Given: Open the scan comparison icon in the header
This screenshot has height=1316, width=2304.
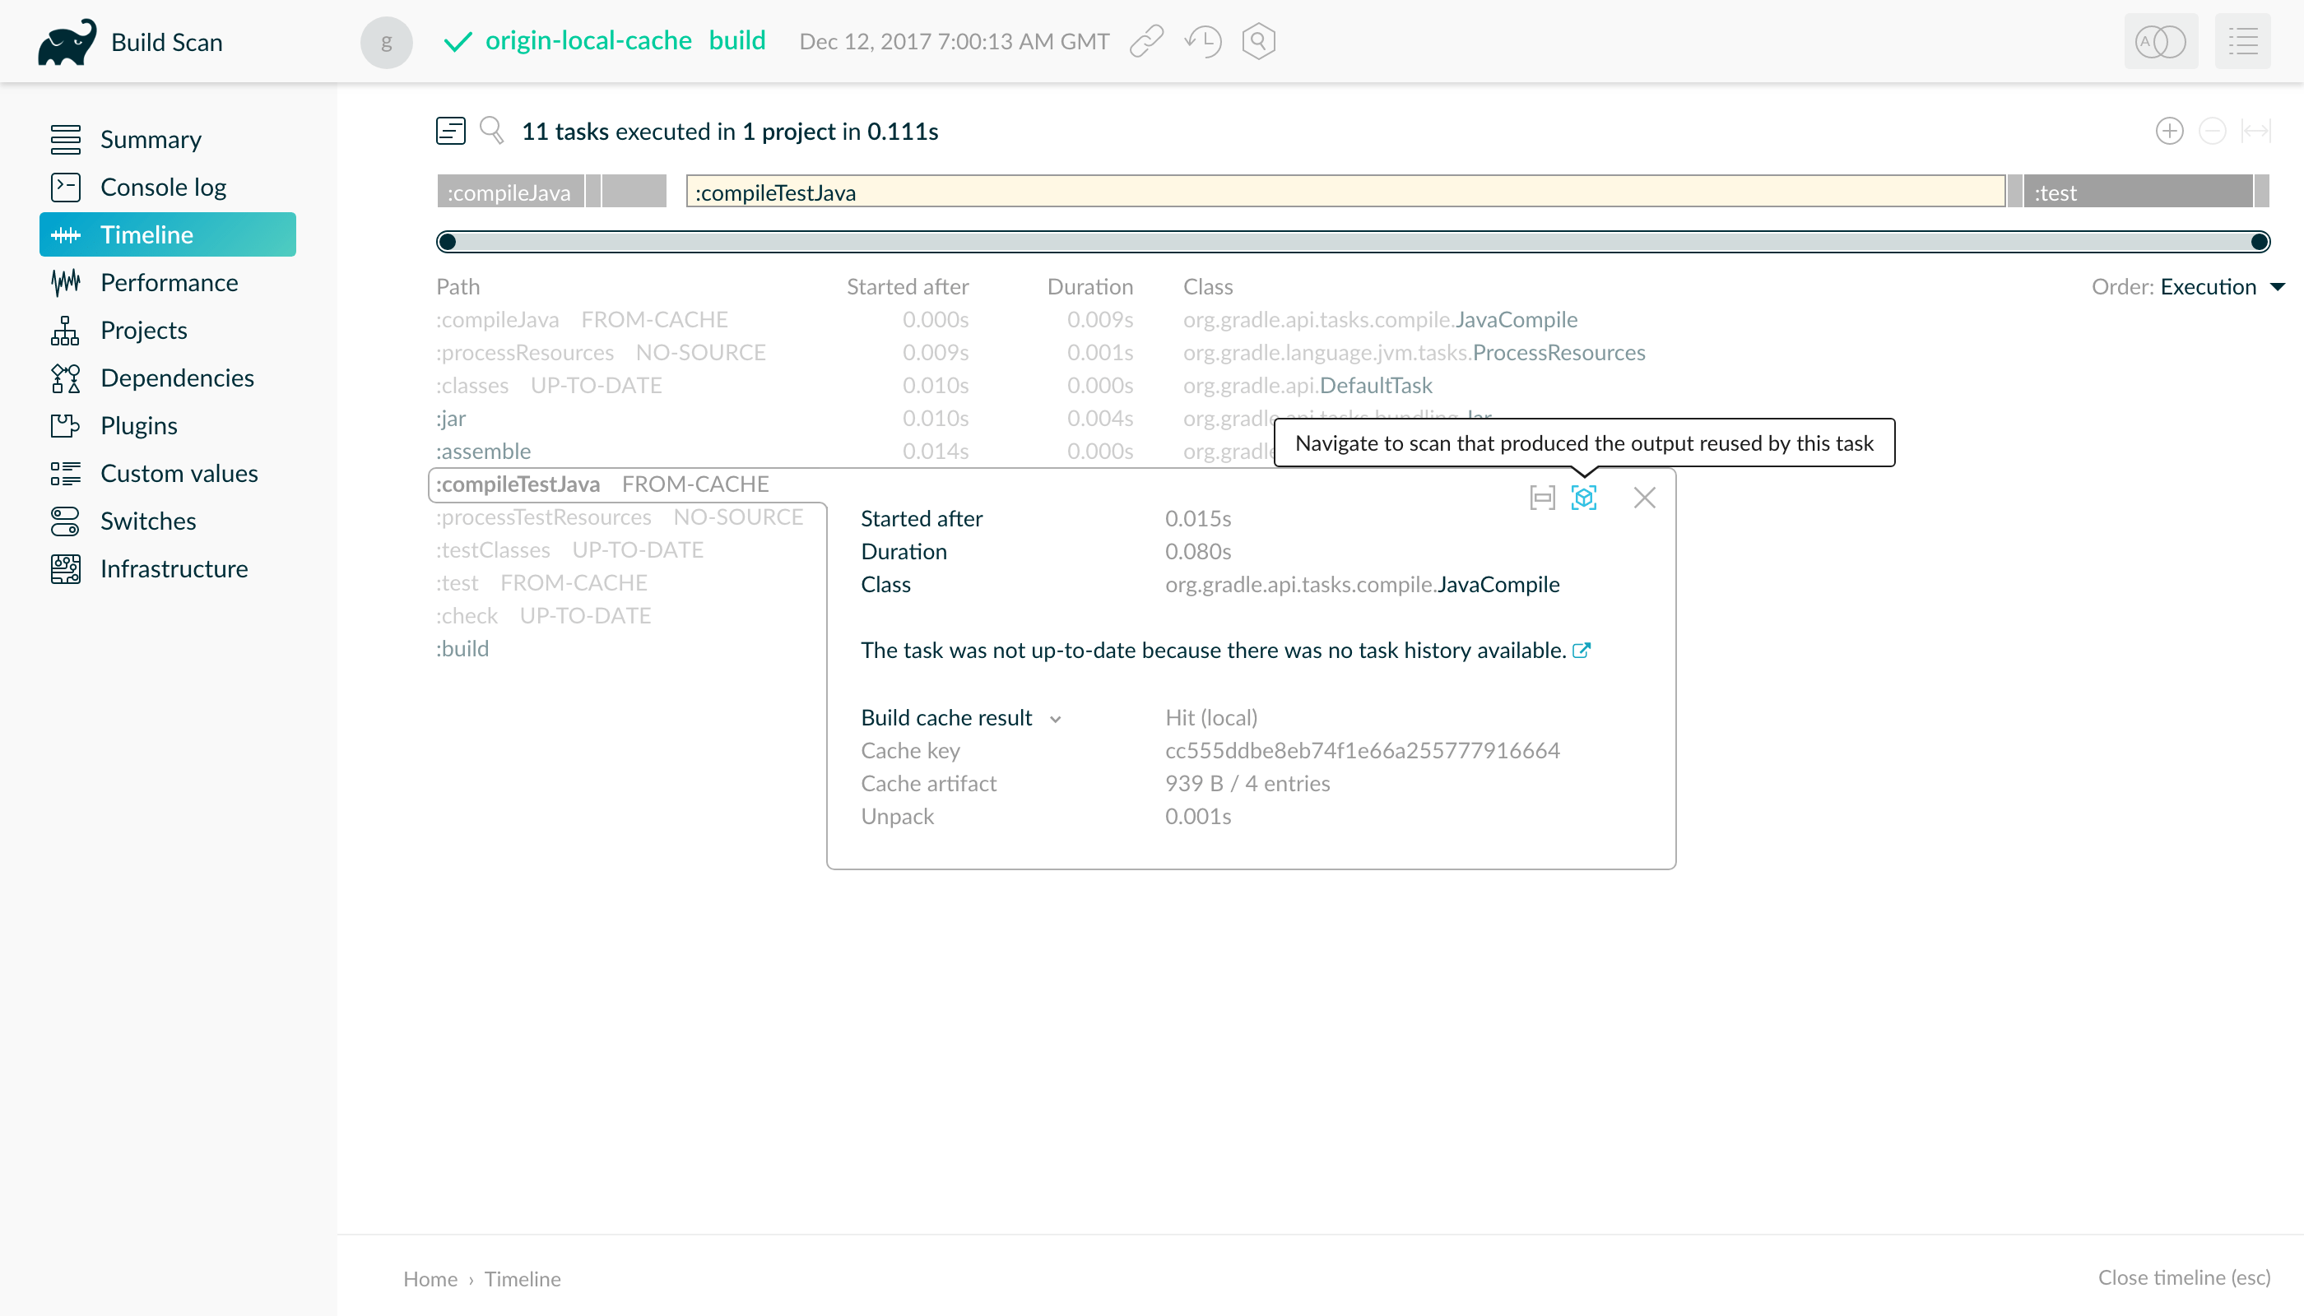Looking at the screenshot, I should coord(2159,42).
